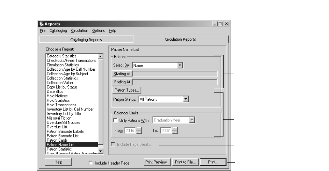
Task: Decrease the To year value
Action: coord(175,132)
